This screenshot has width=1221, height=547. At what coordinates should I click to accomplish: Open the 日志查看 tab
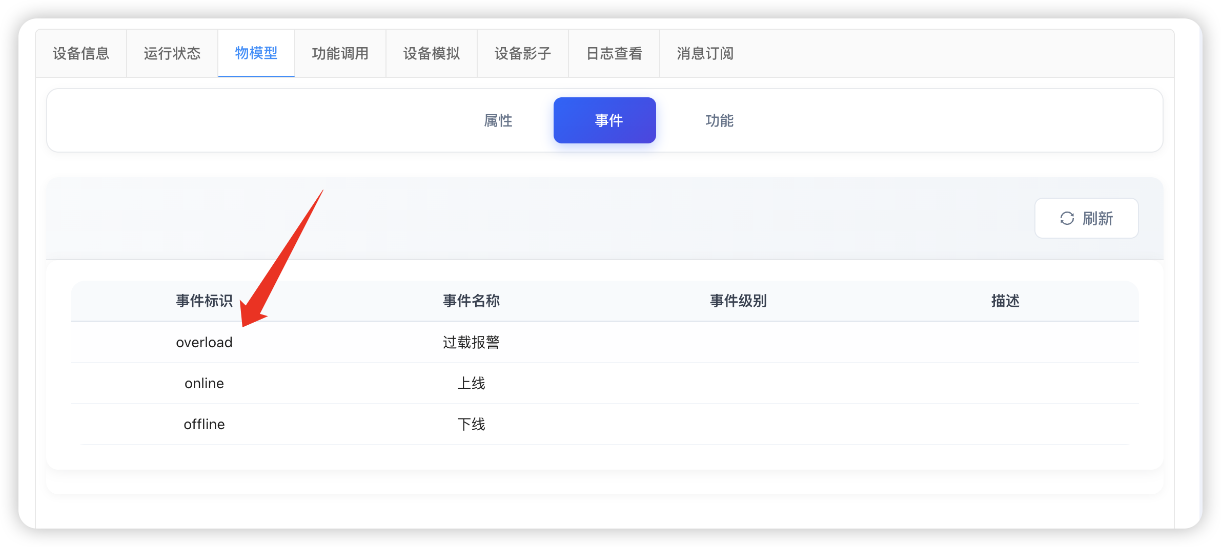click(x=614, y=53)
